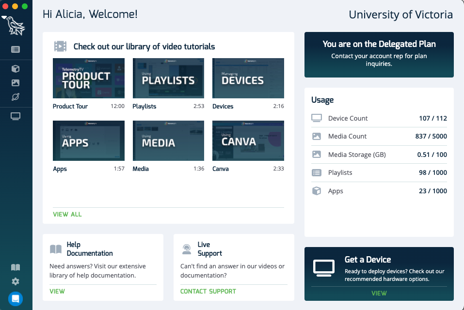Click the Help Documentation heading
Screen dimensions: 464x310
click(x=90, y=249)
